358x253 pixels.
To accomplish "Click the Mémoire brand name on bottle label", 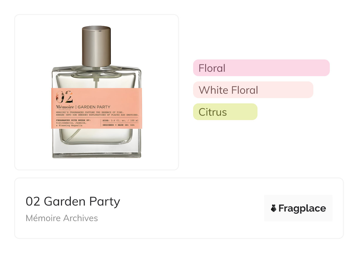I will tap(65, 107).
